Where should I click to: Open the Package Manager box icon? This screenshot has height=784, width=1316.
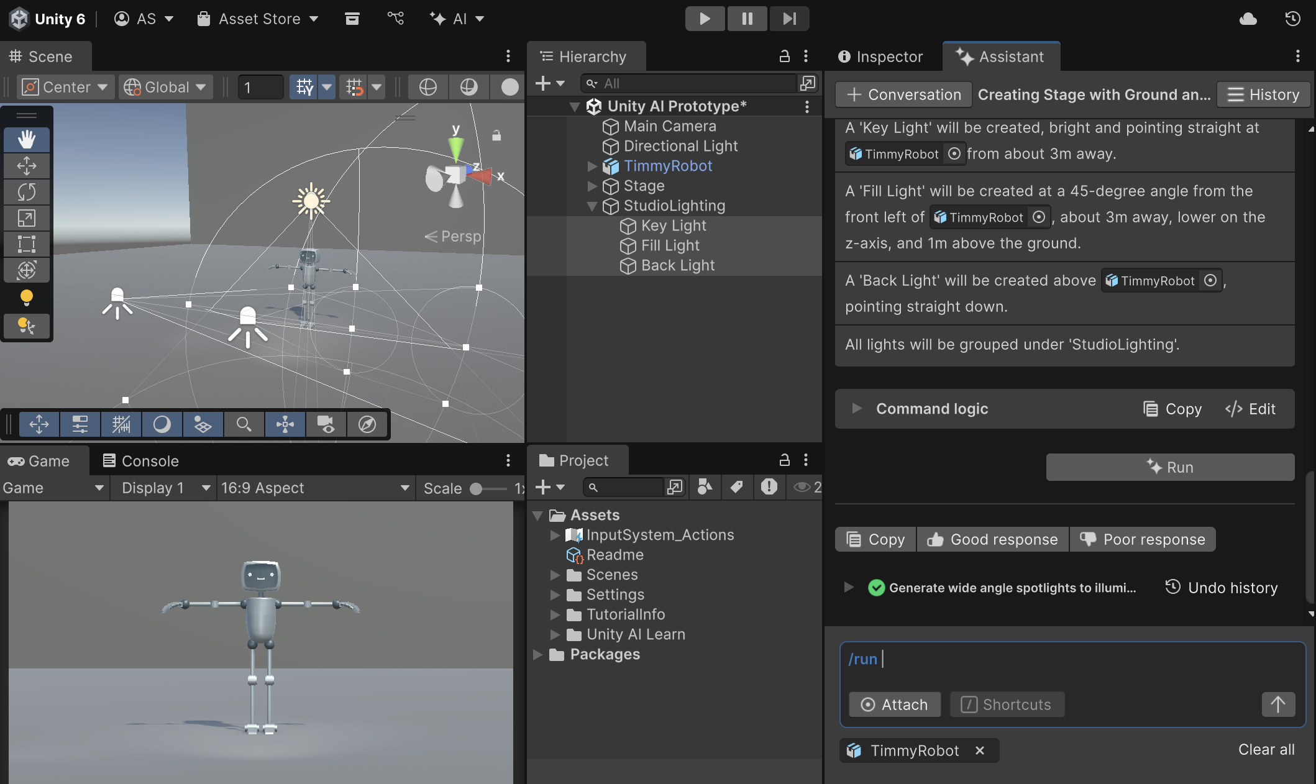352,19
